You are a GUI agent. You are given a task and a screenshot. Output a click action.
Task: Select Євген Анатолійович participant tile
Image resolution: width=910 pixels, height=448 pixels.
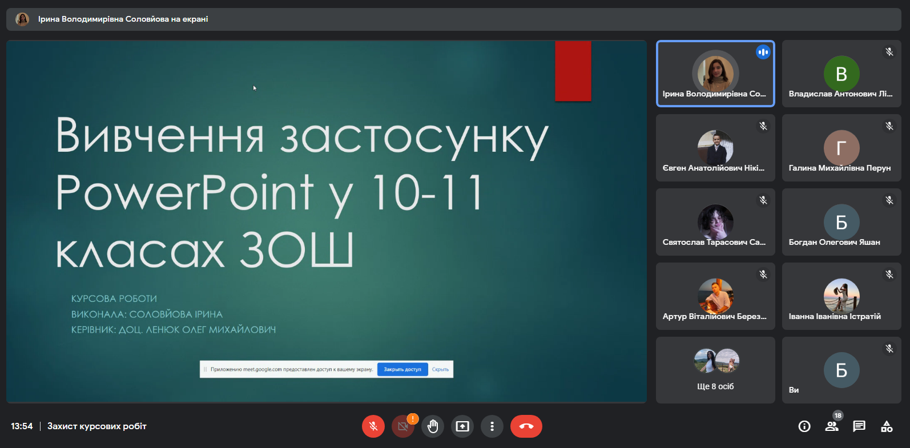click(x=715, y=148)
